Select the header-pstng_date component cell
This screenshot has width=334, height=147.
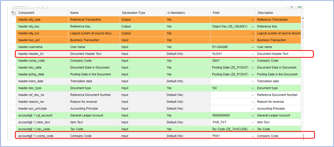click(x=42, y=74)
